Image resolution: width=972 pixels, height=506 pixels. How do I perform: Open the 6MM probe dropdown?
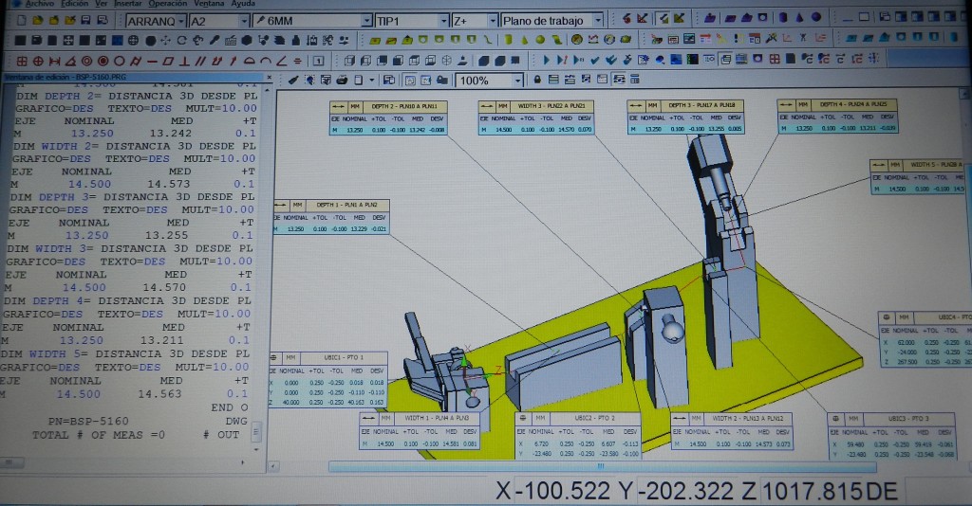[x=366, y=20]
